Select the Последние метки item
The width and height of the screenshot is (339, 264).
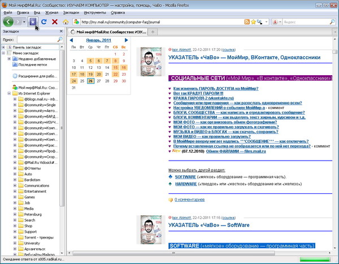[30, 64]
